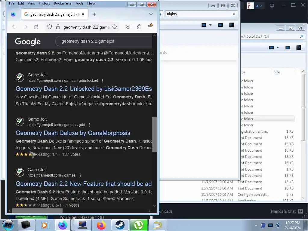Click the Firefox address bar URL text
Viewport: 308px width, 231px height.
(x=86, y=27)
